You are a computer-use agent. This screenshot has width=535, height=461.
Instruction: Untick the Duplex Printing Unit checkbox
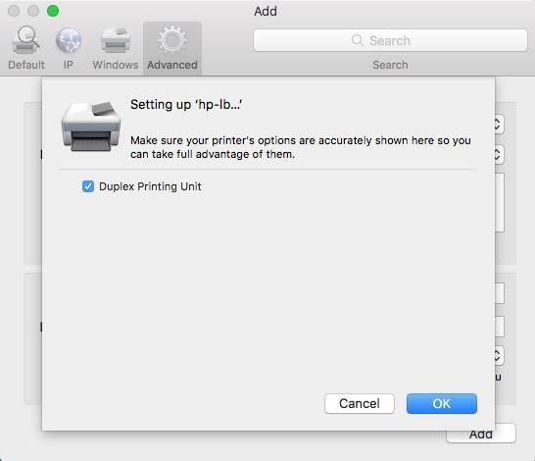pyautogui.click(x=88, y=186)
